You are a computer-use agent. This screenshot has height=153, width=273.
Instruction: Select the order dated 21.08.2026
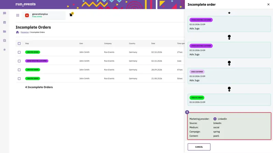click(x=19, y=79)
